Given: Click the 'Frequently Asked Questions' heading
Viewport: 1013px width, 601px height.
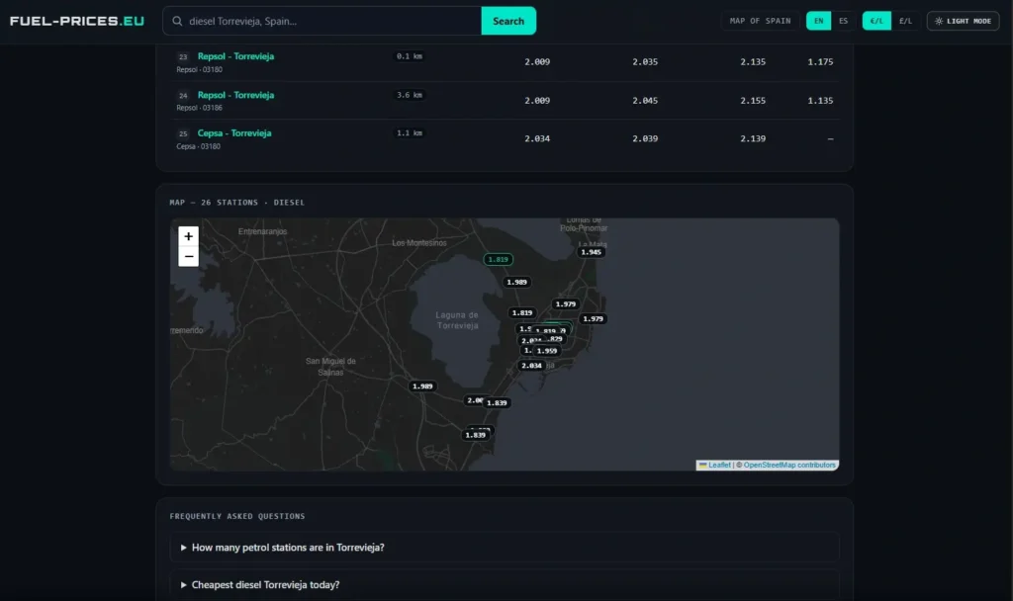Looking at the screenshot, I should (x=237, y=516).
